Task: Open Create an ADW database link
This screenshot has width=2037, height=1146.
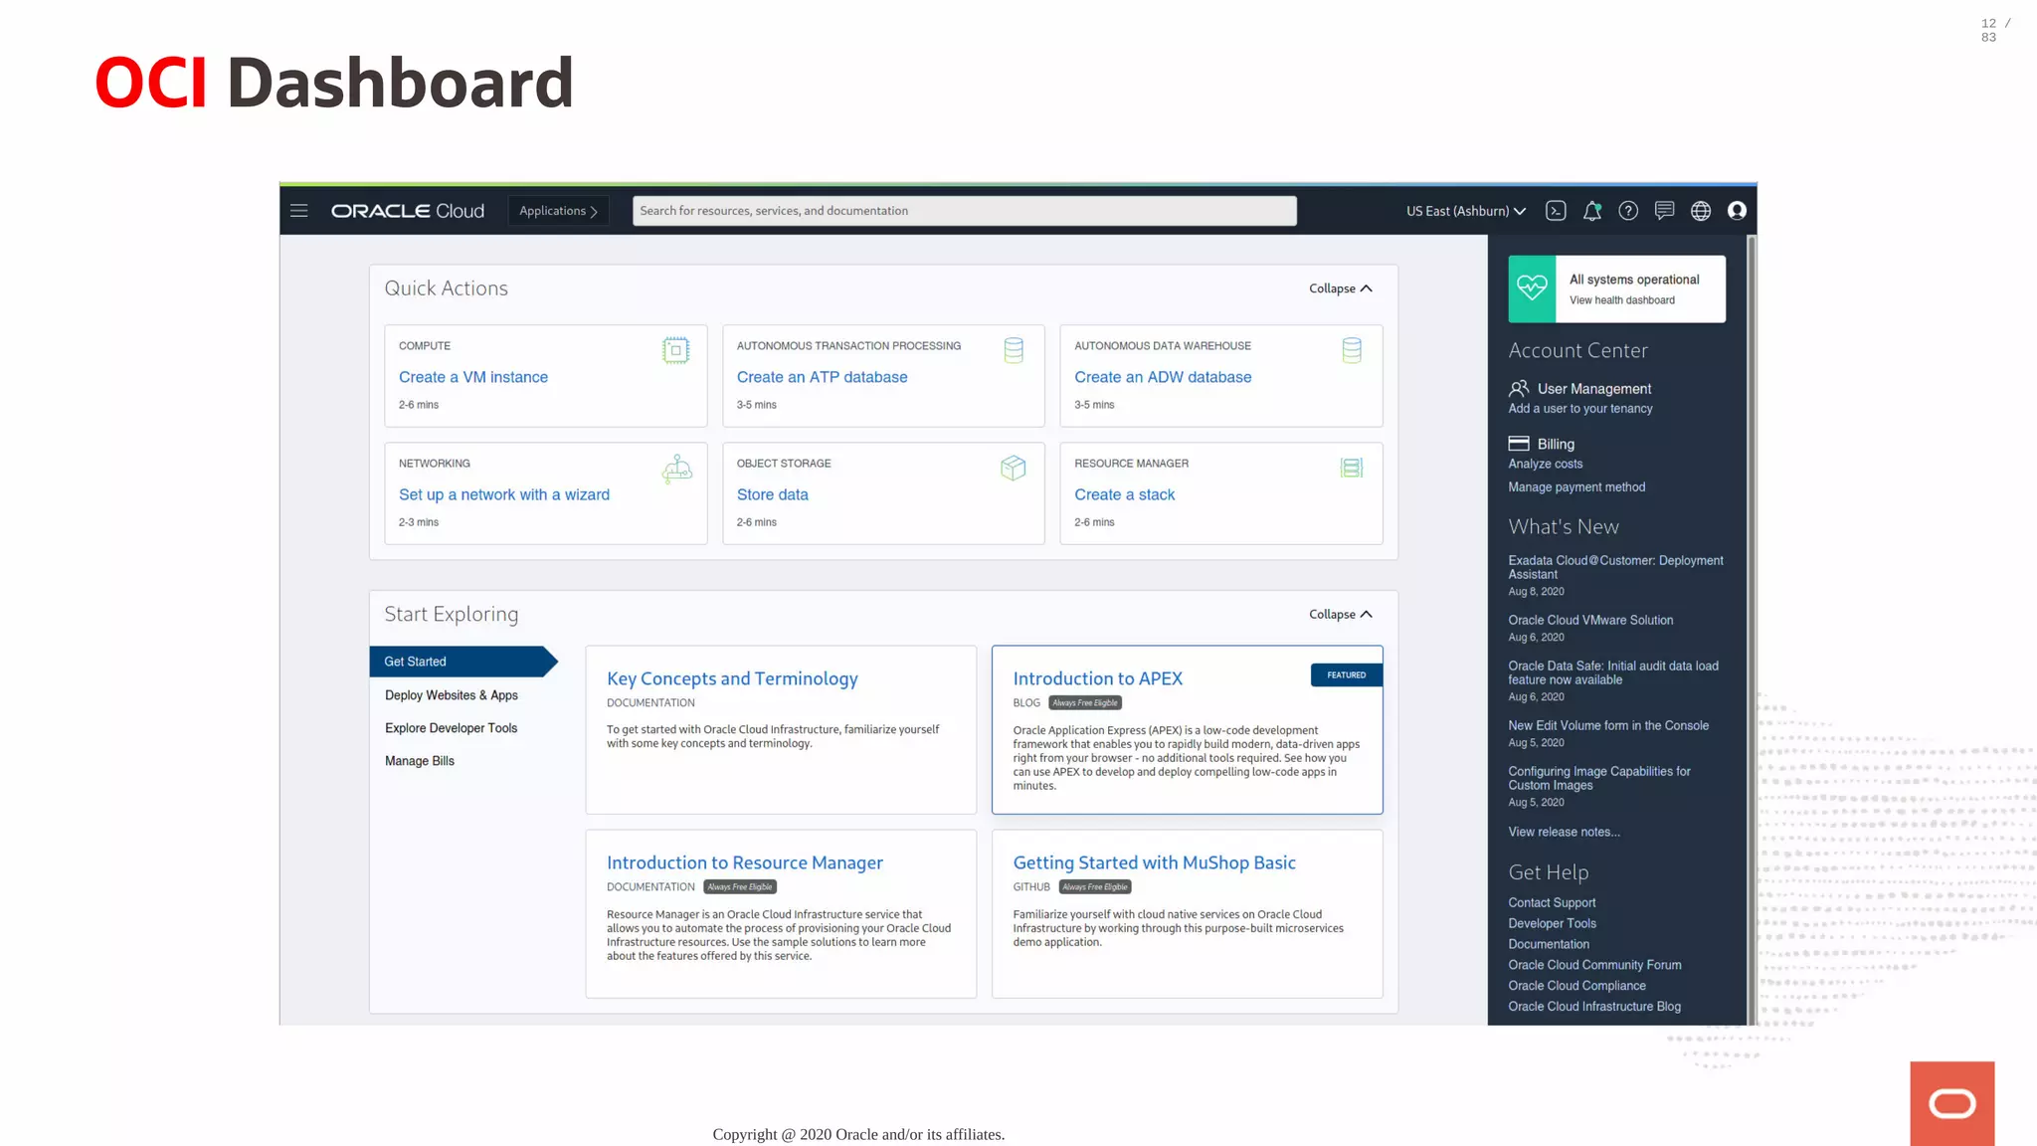Action: [x=1163, y=377]
